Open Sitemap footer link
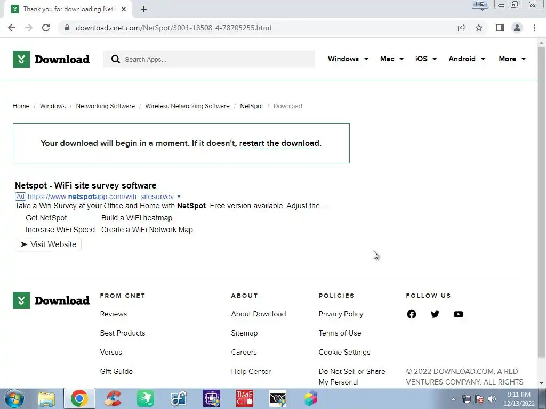 click(244, 333)
